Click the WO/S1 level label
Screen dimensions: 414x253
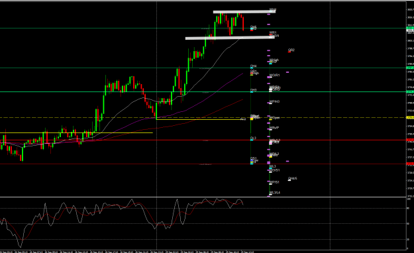275,170
